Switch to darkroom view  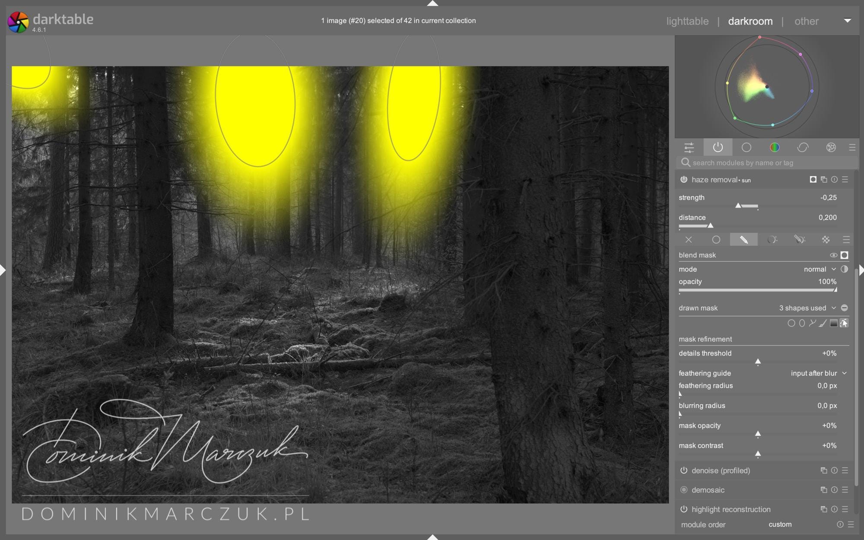(x=750, y=21)
